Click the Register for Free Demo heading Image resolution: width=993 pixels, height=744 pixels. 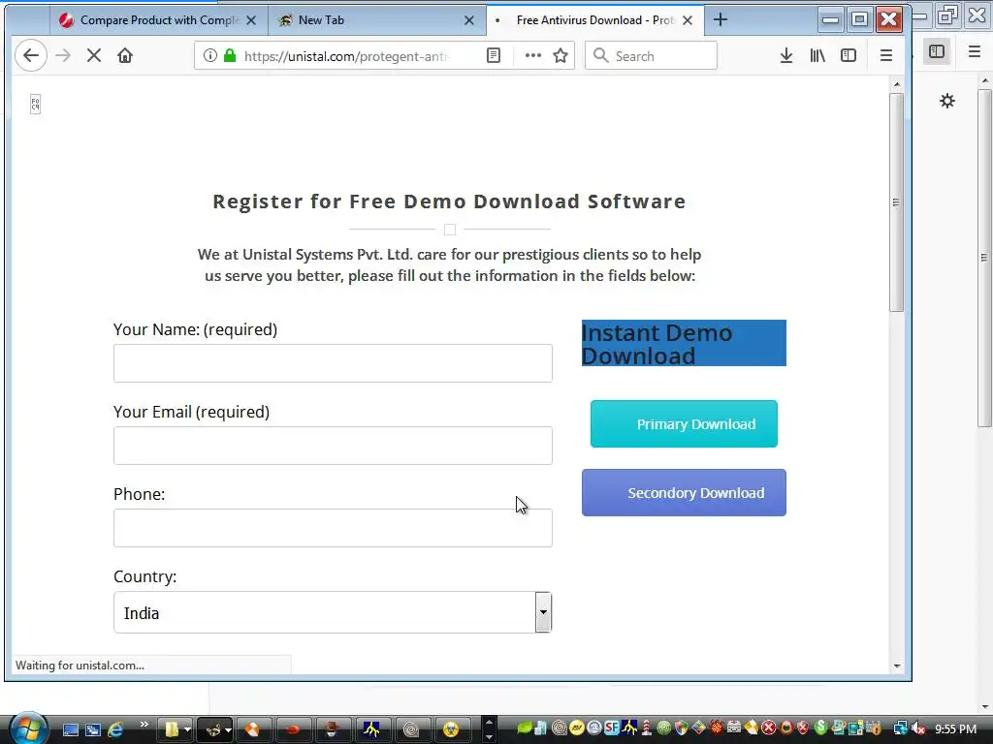click(x=449, y=201)
